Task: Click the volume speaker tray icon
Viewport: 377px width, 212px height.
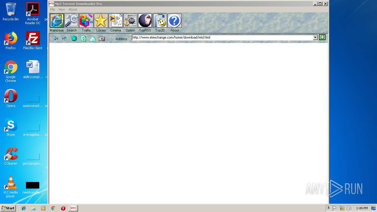Action: (349, 208)
